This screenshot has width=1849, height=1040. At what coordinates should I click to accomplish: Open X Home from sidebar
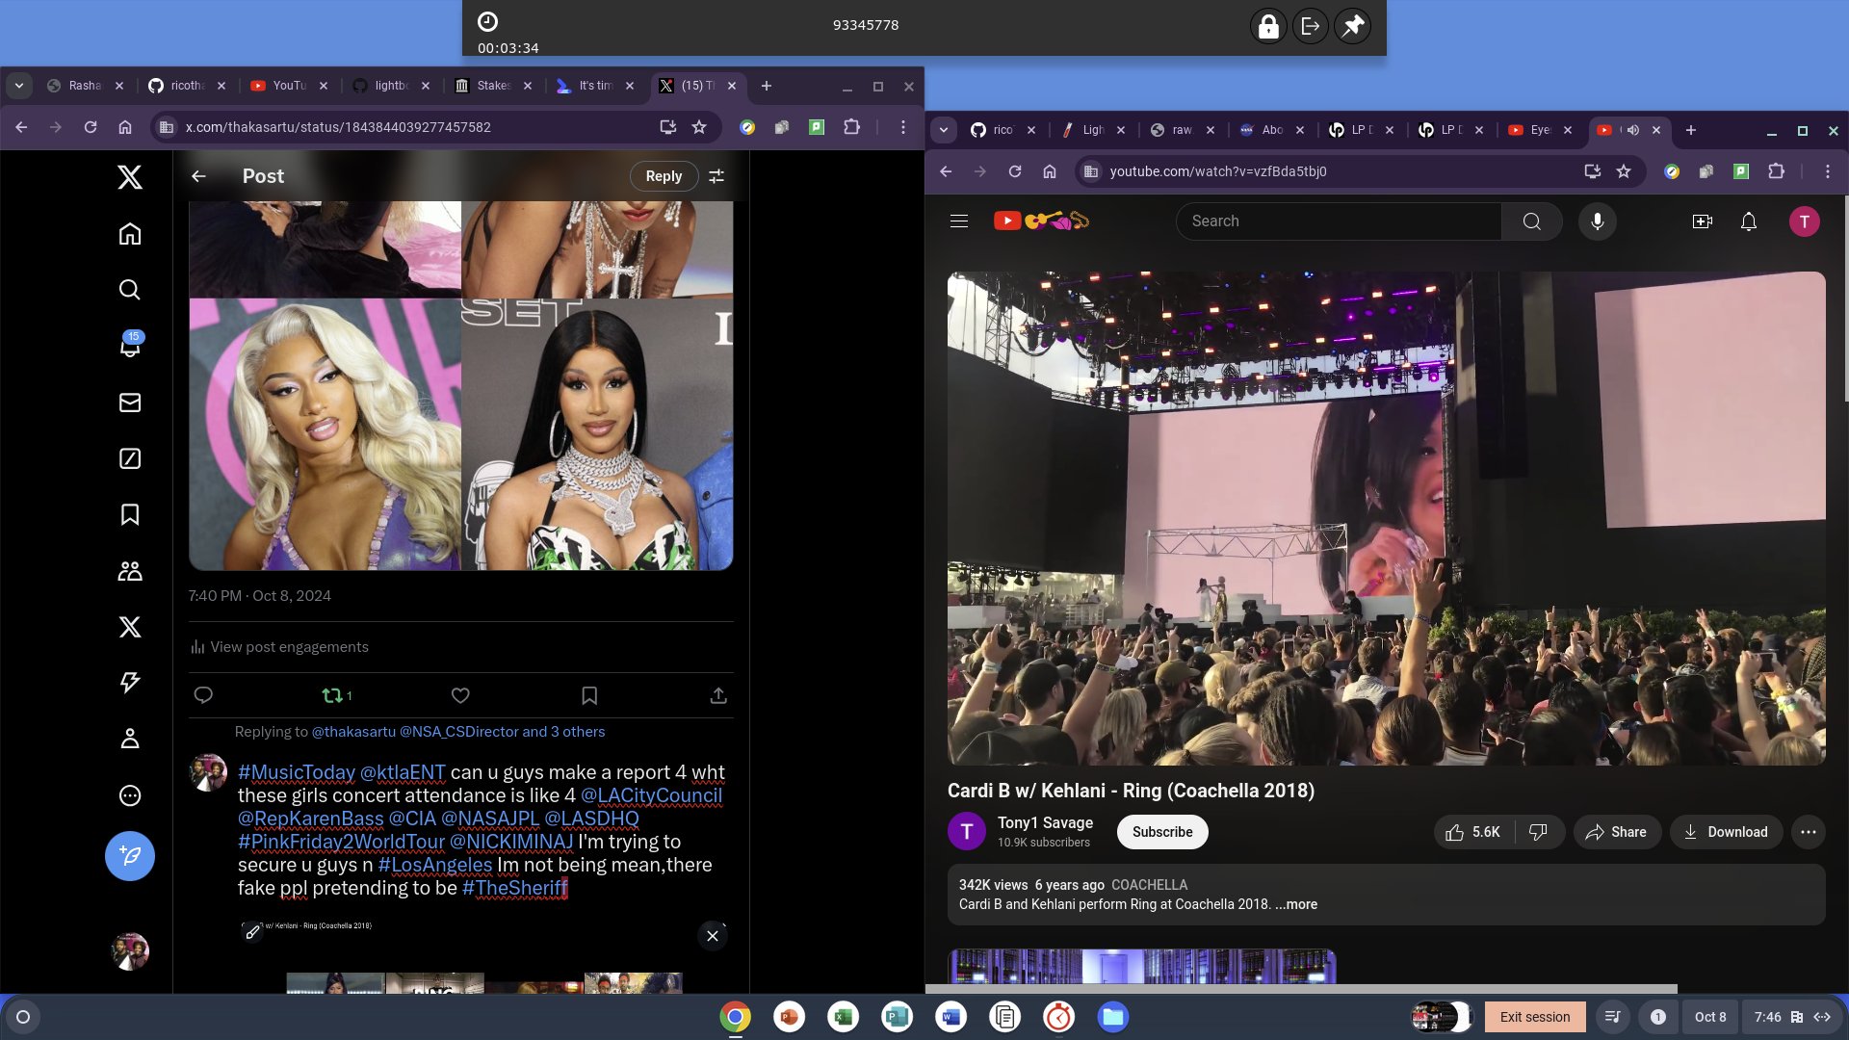click(x=130, y=234)
